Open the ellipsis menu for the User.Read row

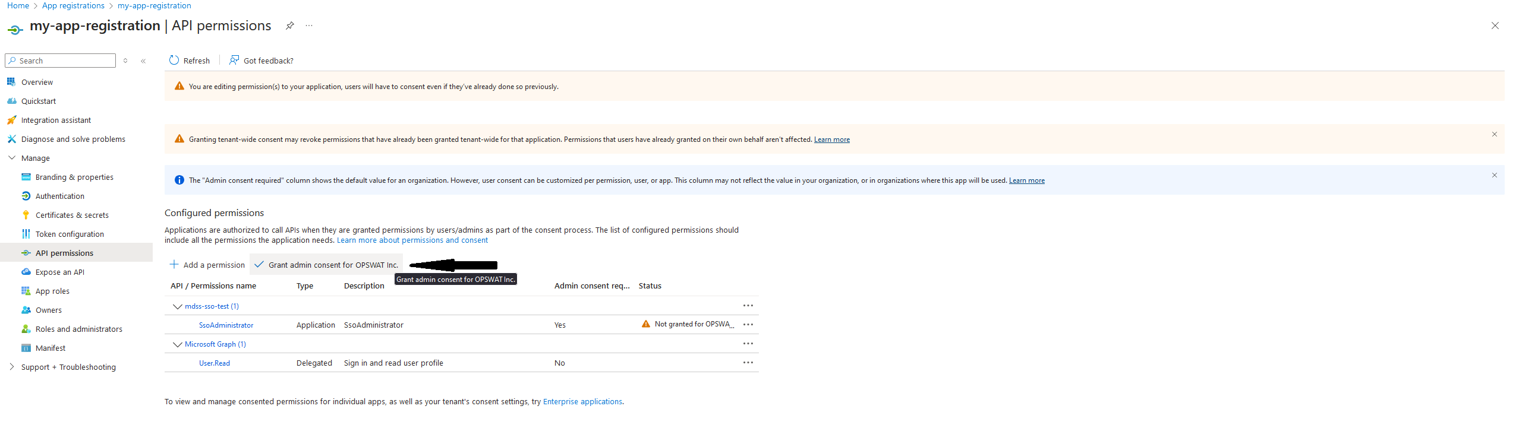click(748, 363)
